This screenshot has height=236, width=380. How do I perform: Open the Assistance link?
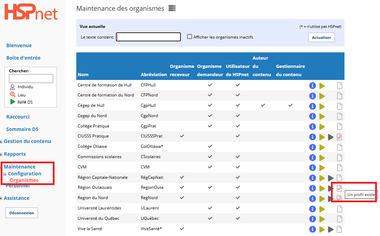tap(17, 198)
